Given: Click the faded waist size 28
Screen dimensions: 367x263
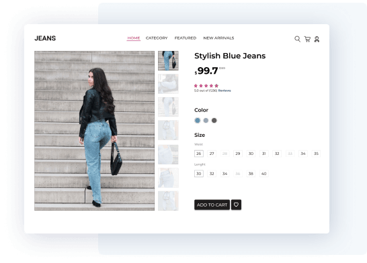Looking at the screenshot, I should tap(225, 154).
